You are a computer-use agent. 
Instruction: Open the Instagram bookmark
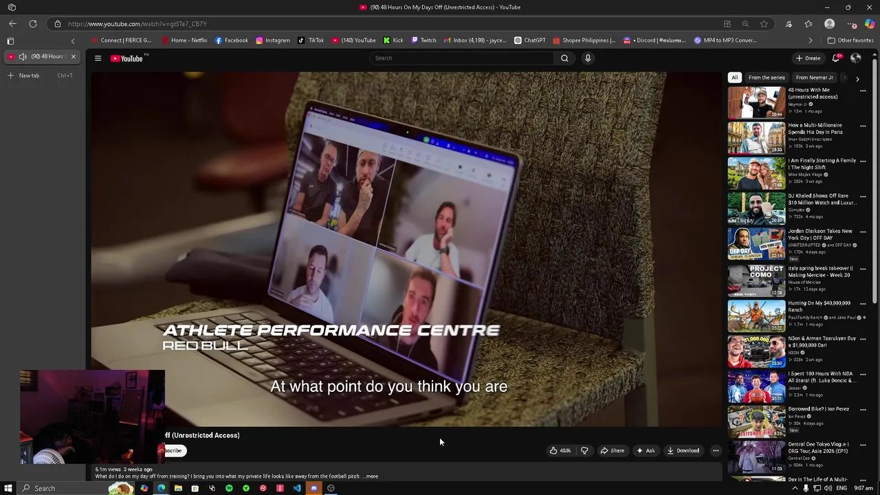pyautogui.click(x=273, y=41)
